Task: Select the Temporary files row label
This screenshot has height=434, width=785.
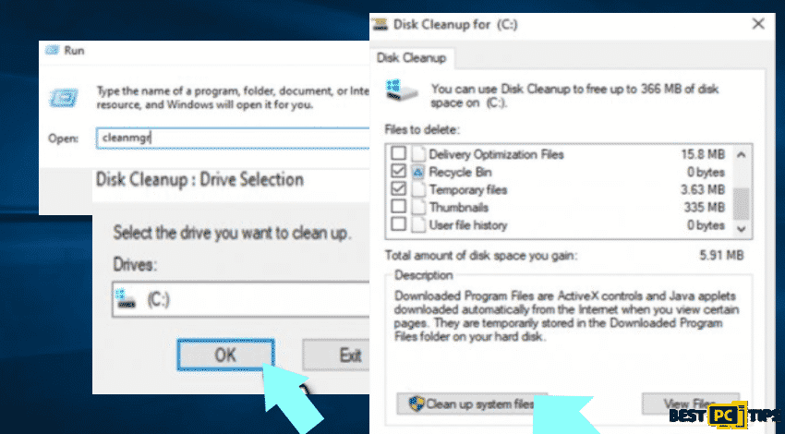Action: (x=468, y=189)
